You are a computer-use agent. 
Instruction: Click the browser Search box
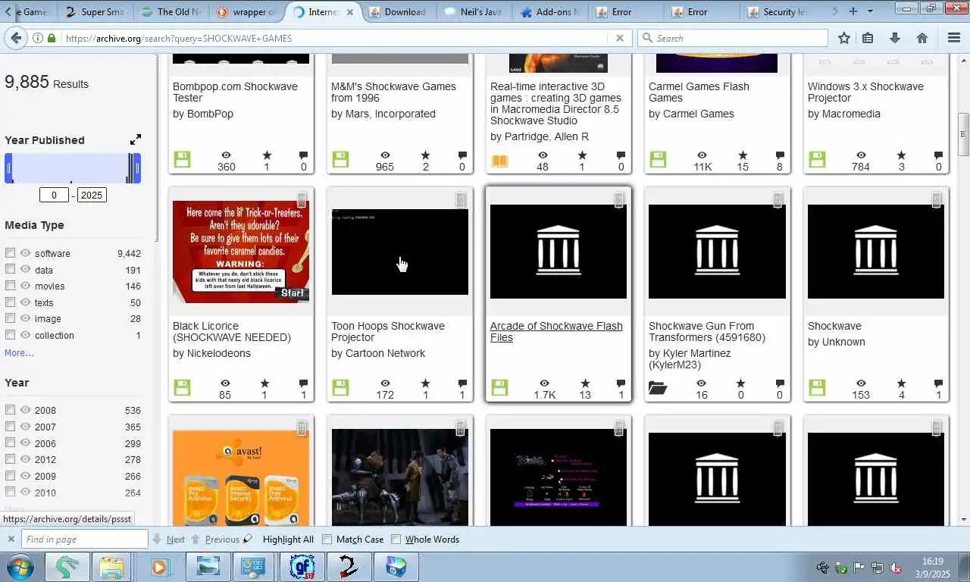point(733,38)
